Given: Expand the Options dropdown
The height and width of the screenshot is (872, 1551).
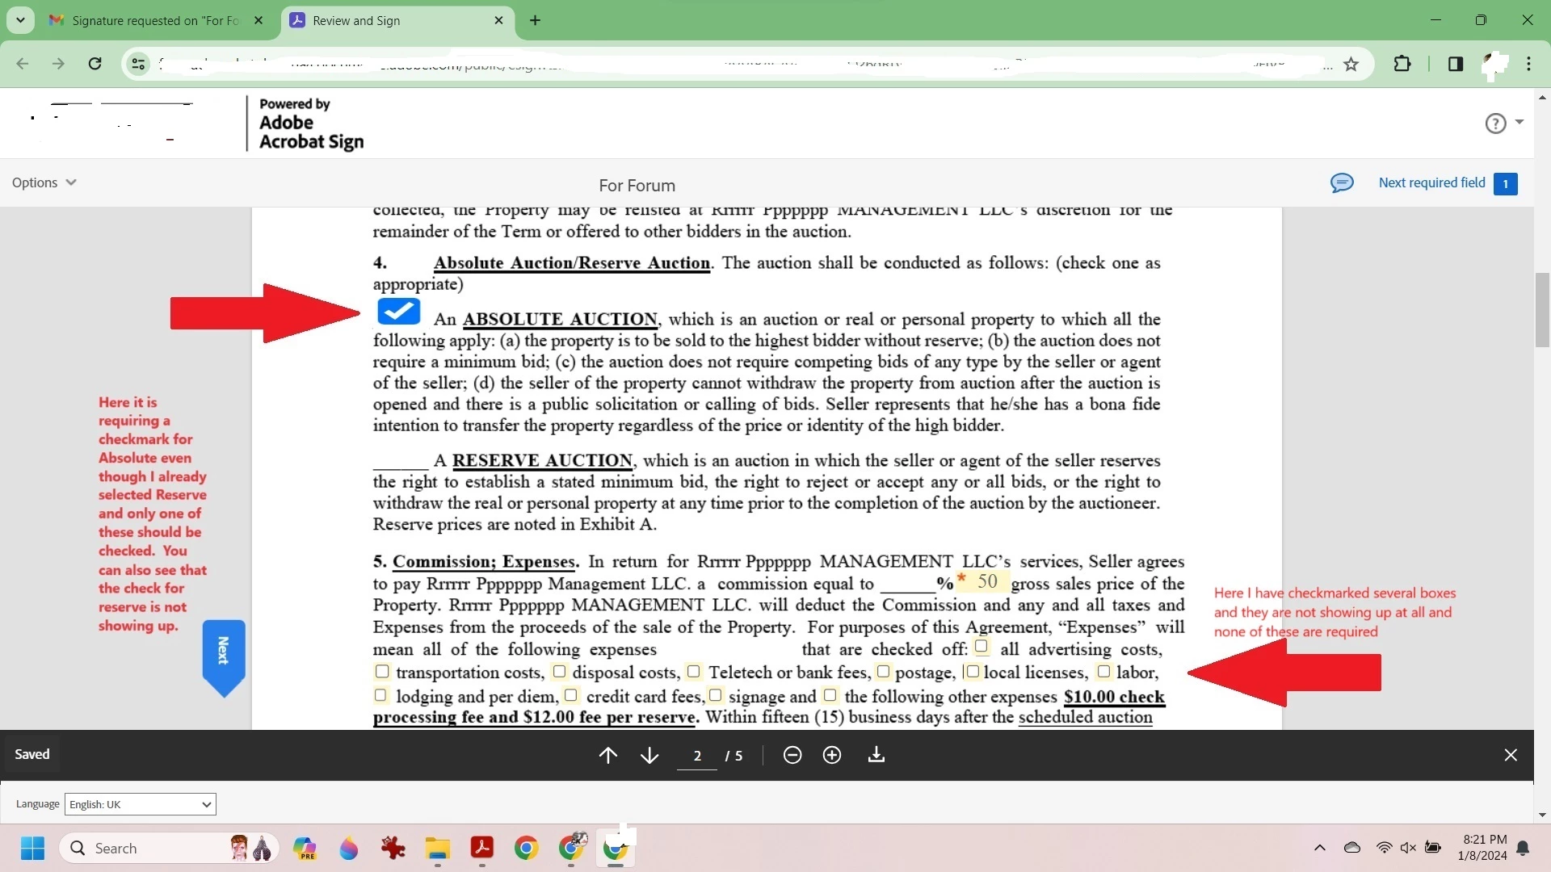Looking at the screenshot, I should click(44, 182).
